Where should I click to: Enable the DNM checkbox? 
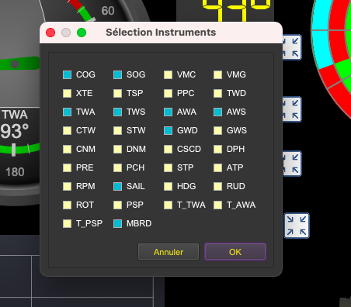pos(118,149)
